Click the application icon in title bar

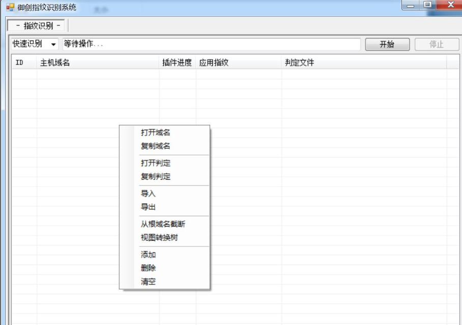click(10, 8)
